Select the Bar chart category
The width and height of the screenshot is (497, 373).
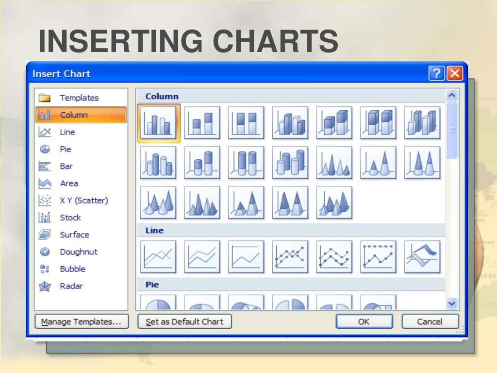click(x=81, y=166)
